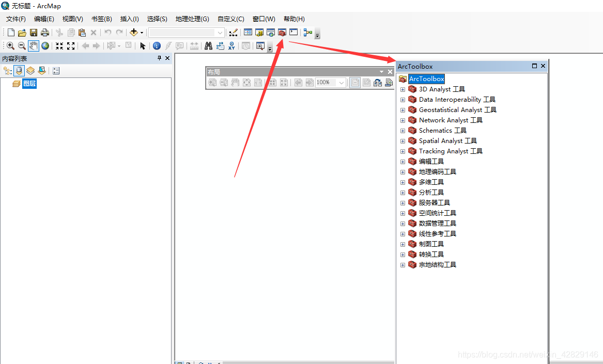
Task: Open the Table of Contents window icon
Action: pos(248,33)
